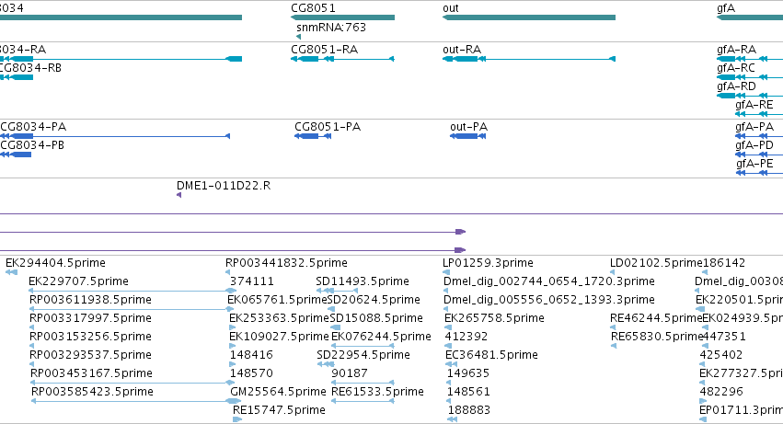Click the SD20624.5prime EST label
Viewport: 783px width, 424px height.
[374, 300]
